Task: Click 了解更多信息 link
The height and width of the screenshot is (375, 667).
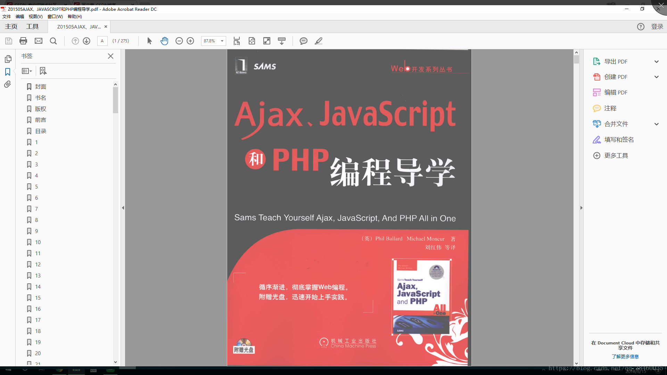Action: click(625, 357)
